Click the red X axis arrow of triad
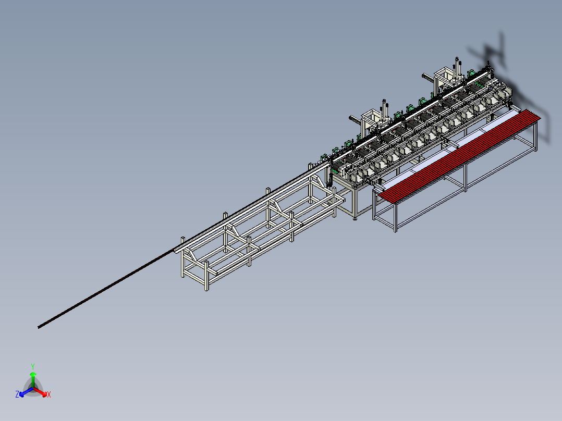Image resolution: width=562 pixels, height=421 pixels. click(41, 392)
